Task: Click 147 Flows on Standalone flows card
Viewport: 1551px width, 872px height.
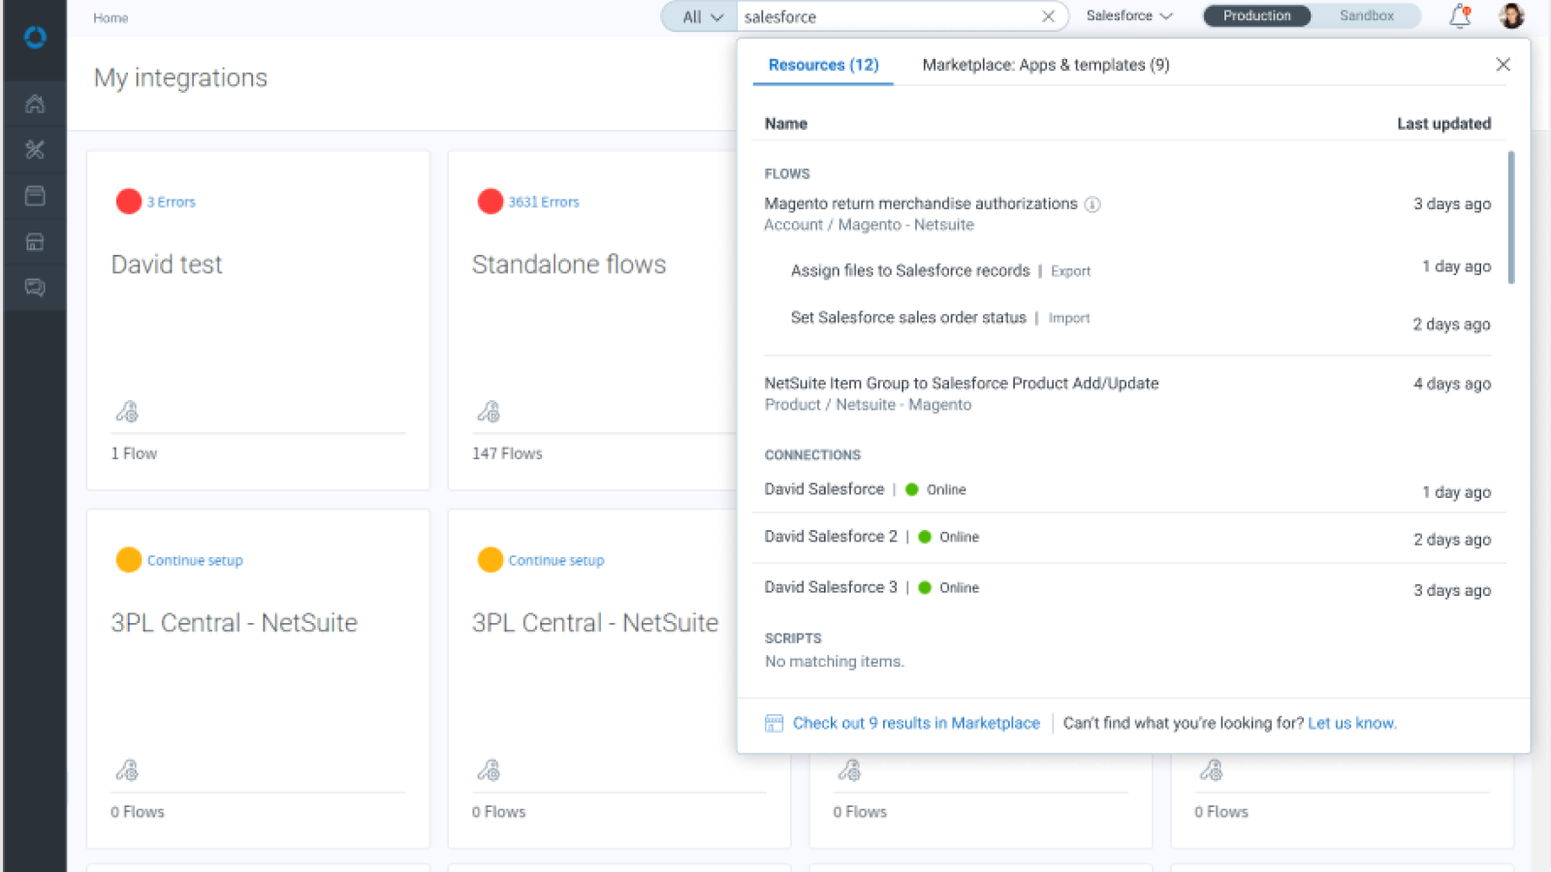Action: [x=507, y=453]
